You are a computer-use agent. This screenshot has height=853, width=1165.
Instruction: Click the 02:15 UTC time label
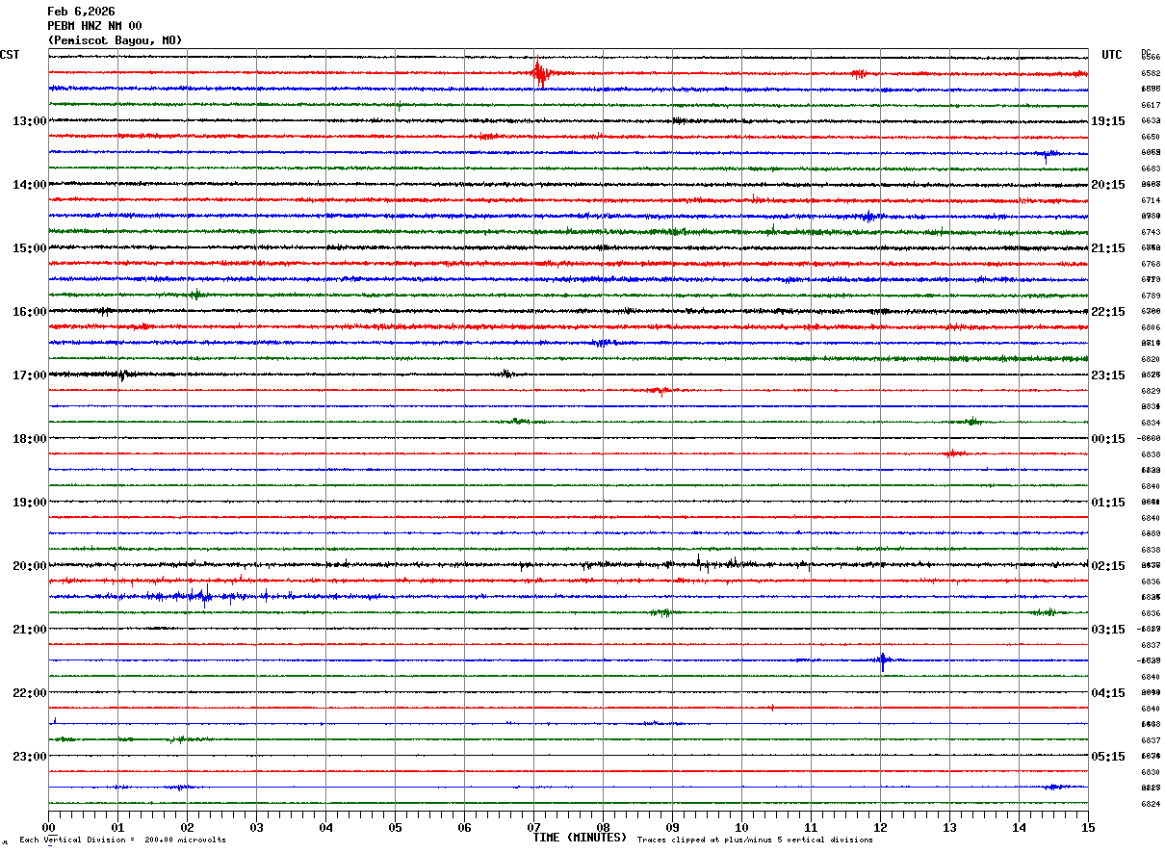[1108, 566]
